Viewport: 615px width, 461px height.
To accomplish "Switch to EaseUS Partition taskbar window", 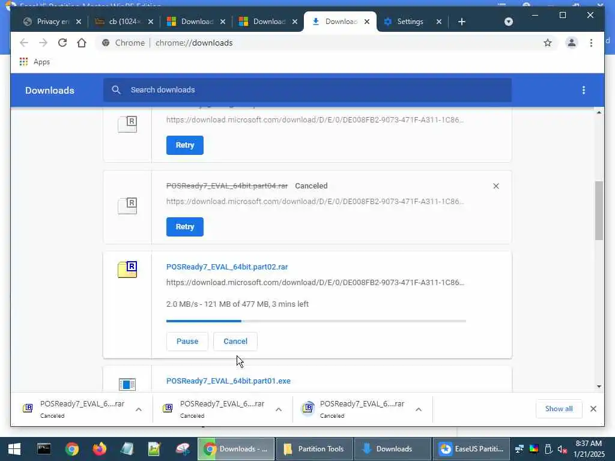I will [471, 449].
